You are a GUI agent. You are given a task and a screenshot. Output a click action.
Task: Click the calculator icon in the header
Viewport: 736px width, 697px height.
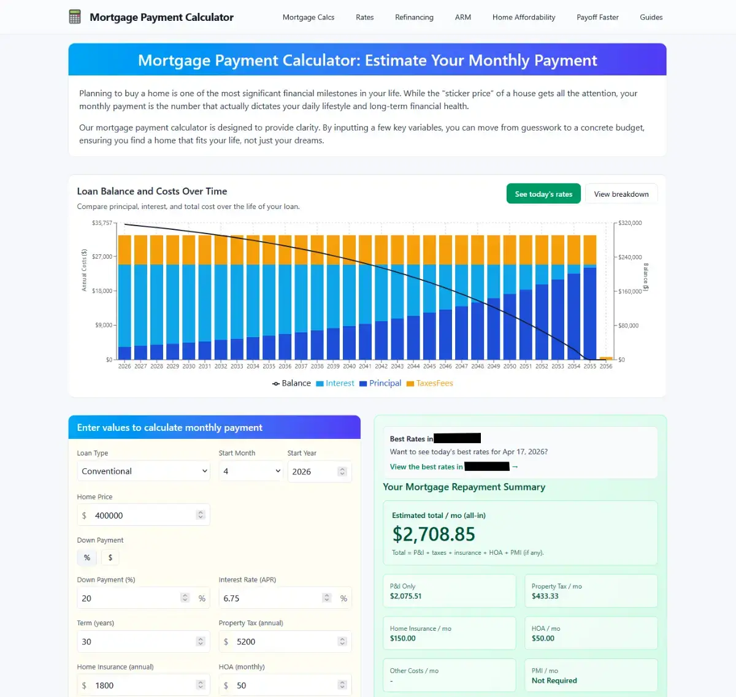click(75, 17)
